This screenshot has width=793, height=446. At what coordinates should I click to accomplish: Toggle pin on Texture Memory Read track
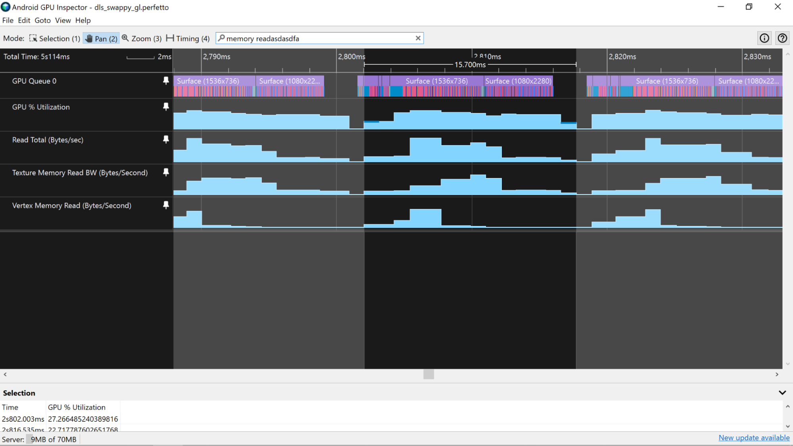166,172
